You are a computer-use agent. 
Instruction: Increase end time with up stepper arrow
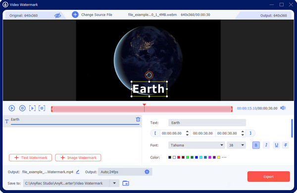point(243,132)
